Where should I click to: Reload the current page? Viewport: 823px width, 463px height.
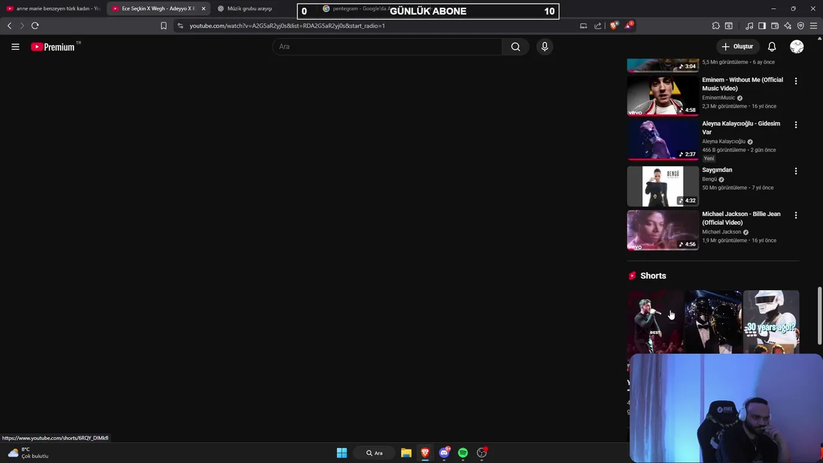35,26
